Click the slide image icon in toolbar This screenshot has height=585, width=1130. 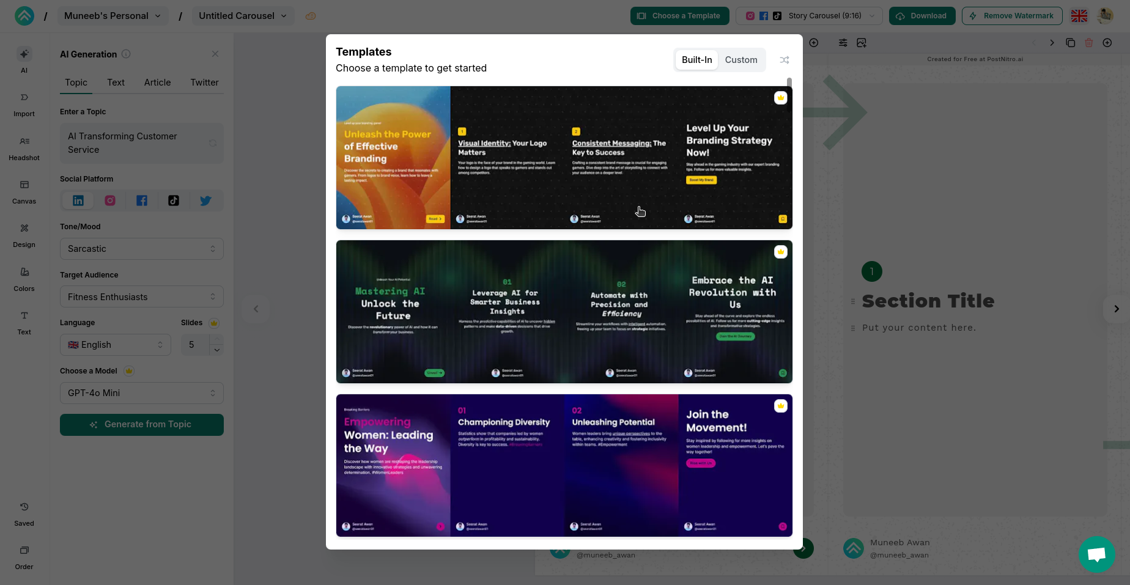click(x=862, y=43)
